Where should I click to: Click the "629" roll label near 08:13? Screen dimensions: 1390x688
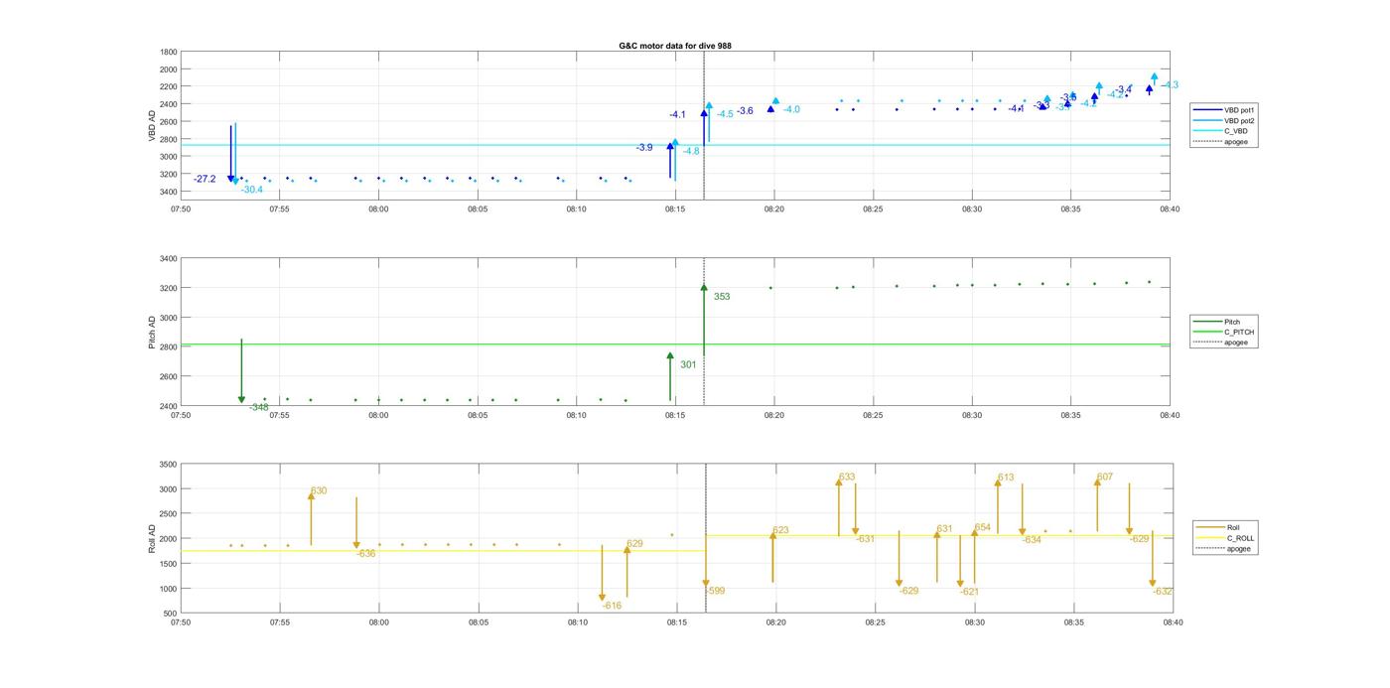coord(635,543)
